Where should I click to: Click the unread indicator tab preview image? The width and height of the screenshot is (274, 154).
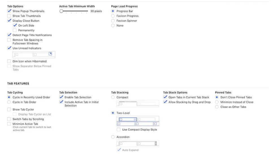coord(34,55)
